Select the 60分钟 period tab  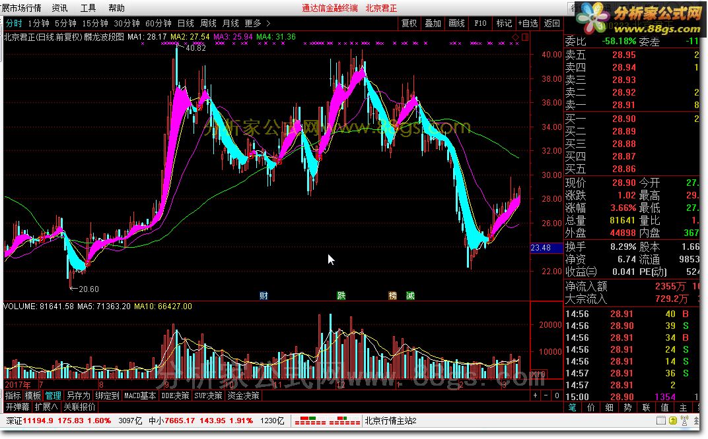point(158,24)
